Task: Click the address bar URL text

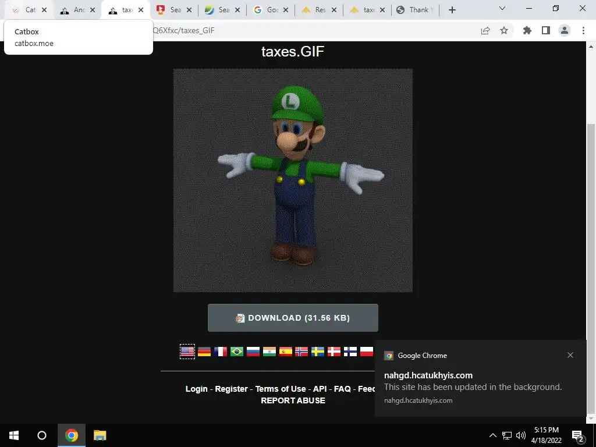Action: 183,30
